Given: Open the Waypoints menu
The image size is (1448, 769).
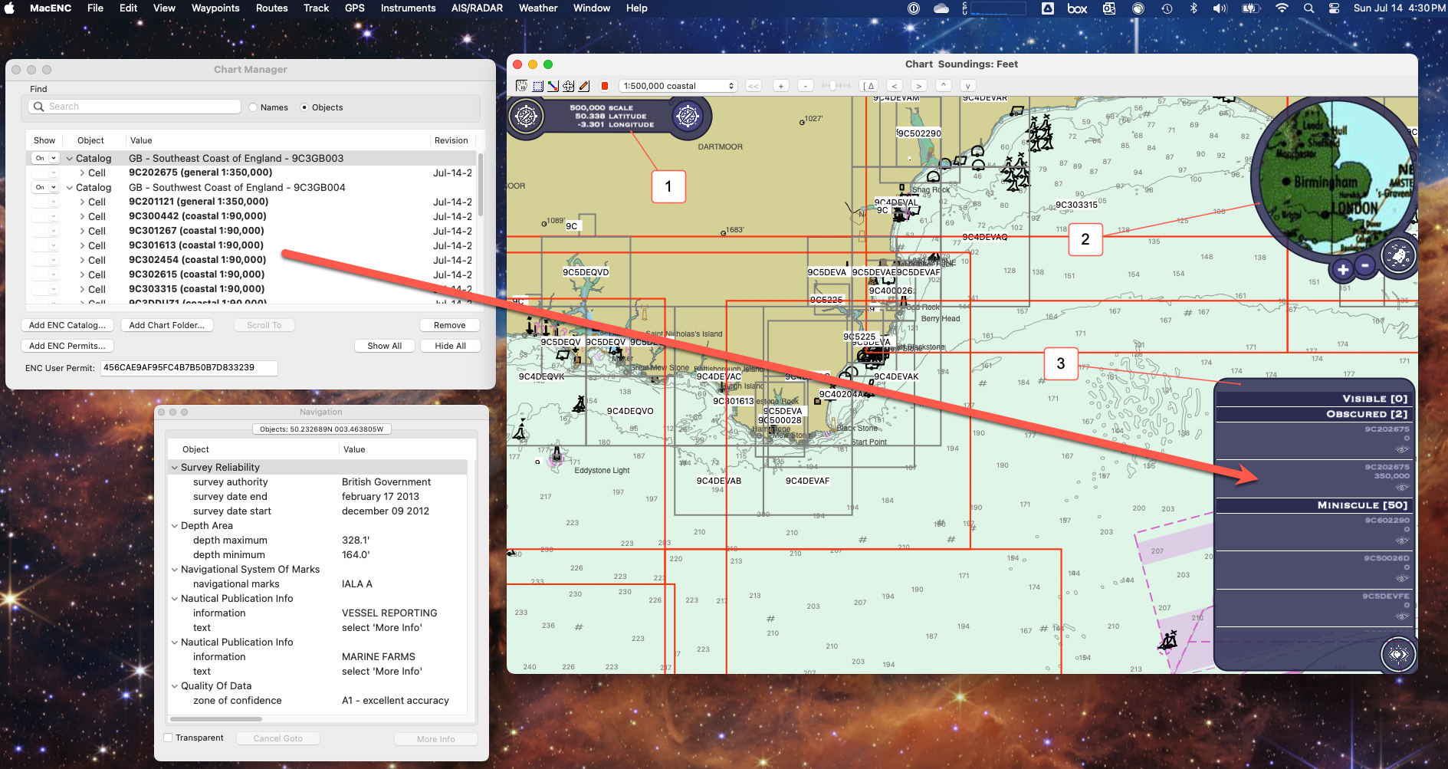Looking at the screenshot, I should coord(215,8).
